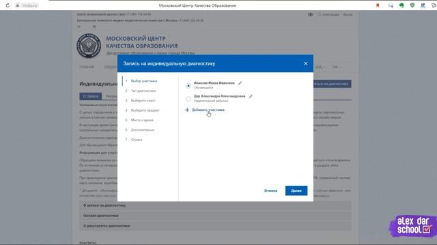Go to step 7 Оплата
The image size is (437, 245).
137,140
